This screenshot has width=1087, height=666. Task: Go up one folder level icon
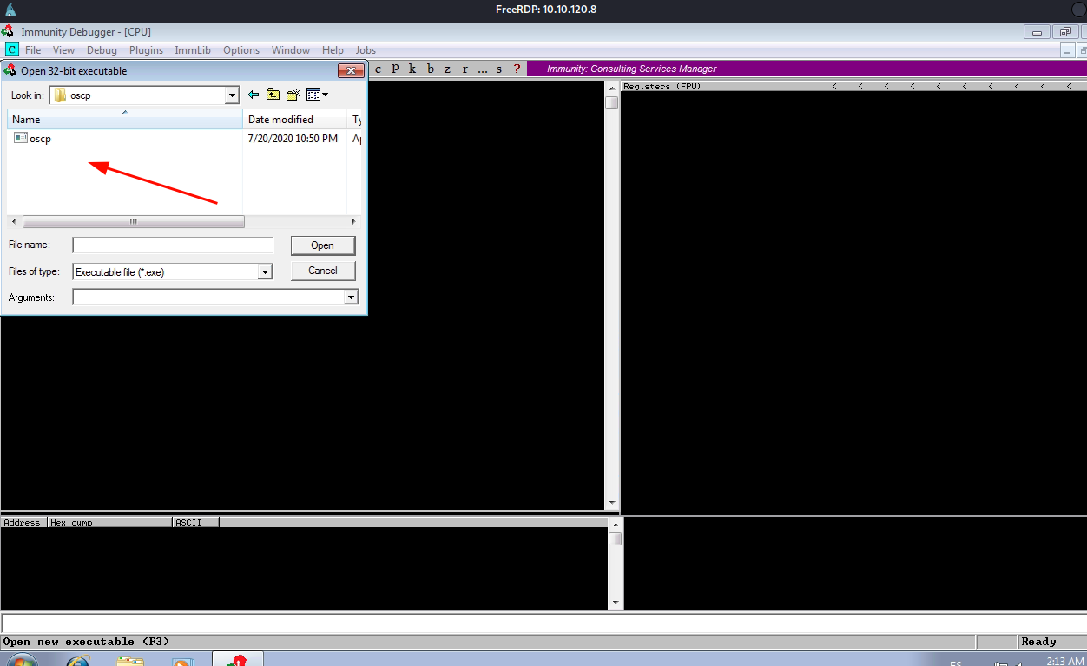(x=273, y=95)
